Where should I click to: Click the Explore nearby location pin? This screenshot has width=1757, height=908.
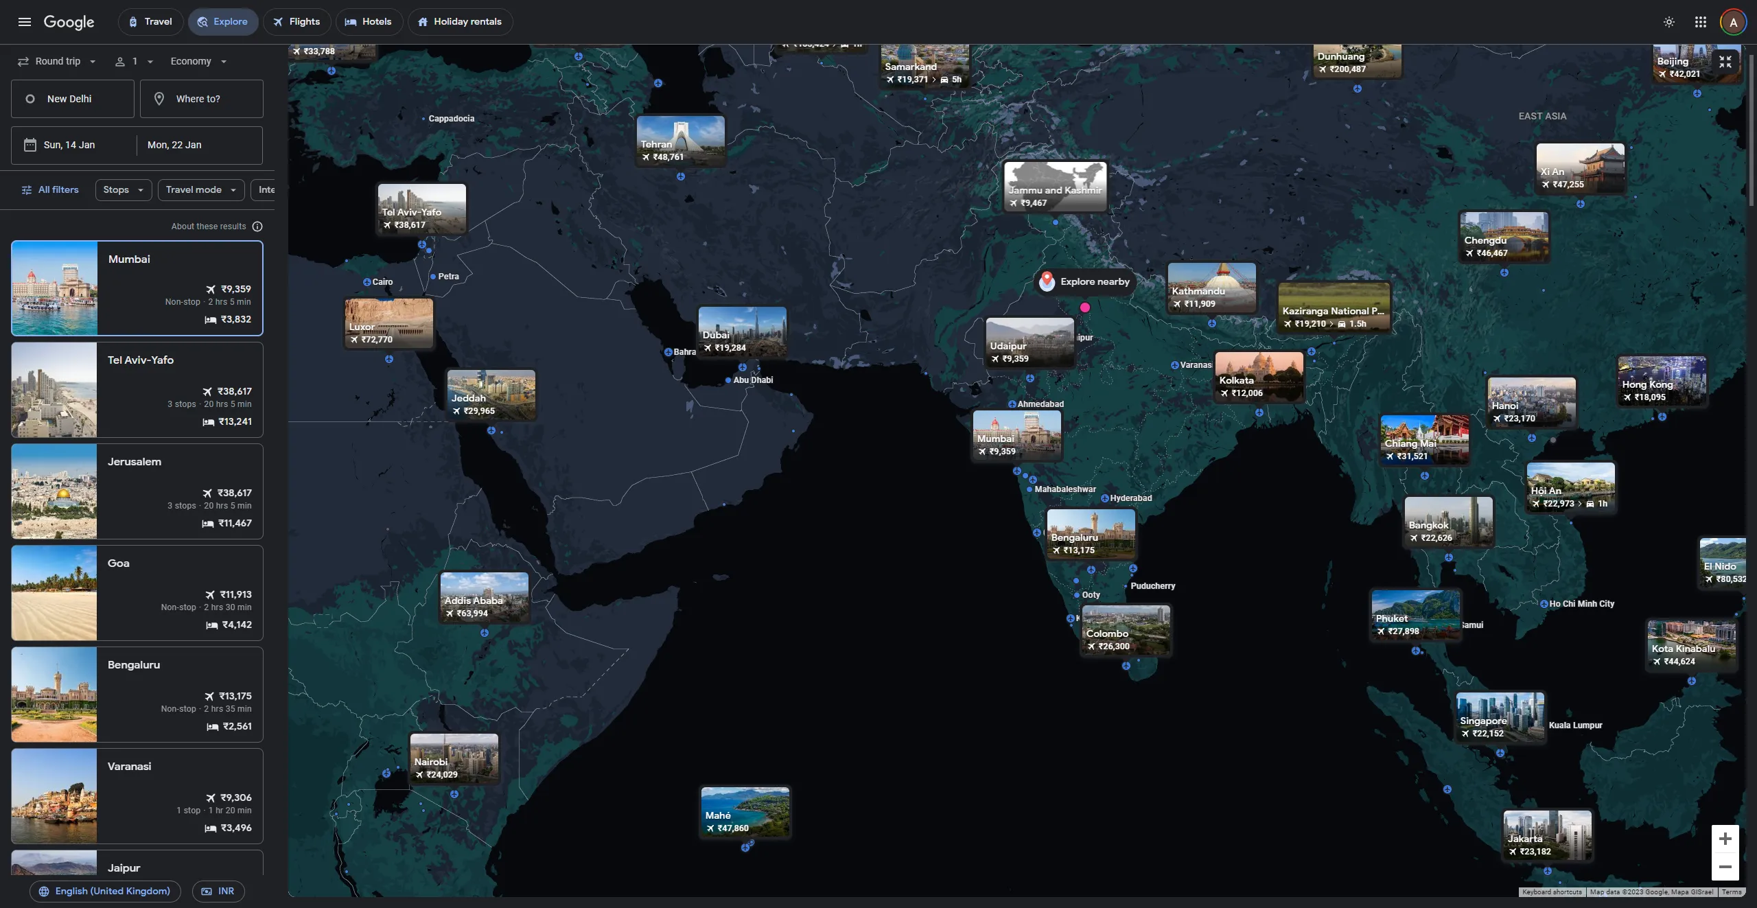click(x=1047, y=281)
